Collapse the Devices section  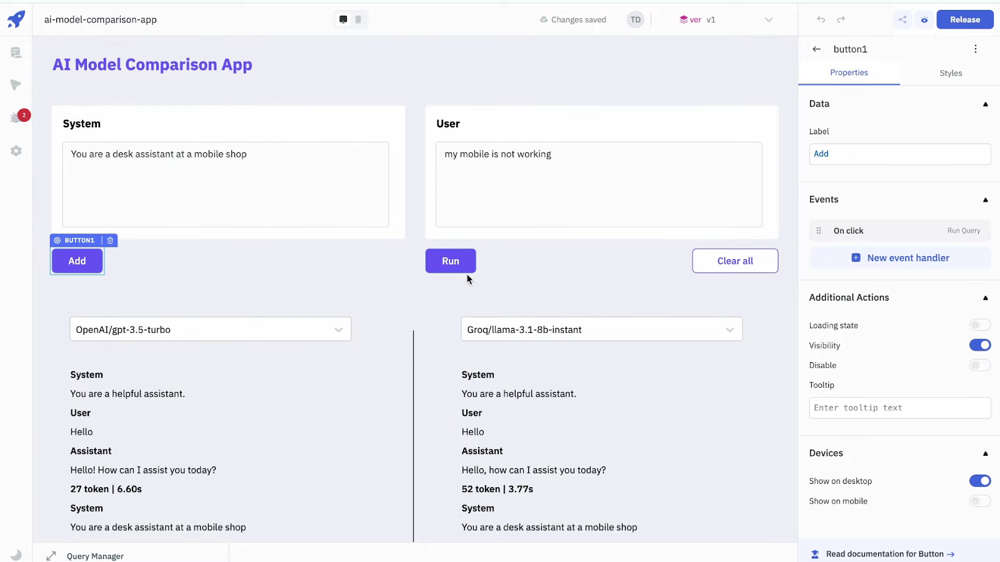(x=986, y=453)
